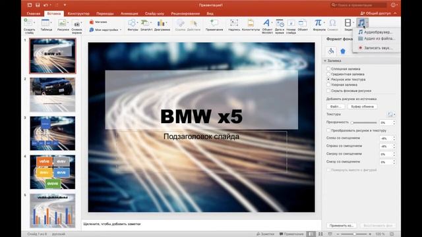The image size is (422, 237).
Task: Choose Аудиобраузер from audio menu
Action: click(x=376, y=32)
